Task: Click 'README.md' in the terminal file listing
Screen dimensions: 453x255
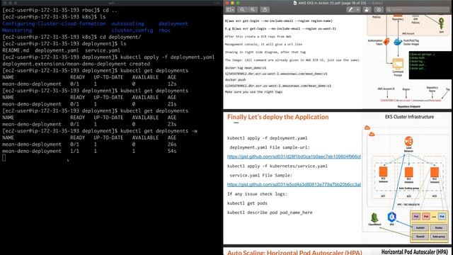Action: click(16, 50)
